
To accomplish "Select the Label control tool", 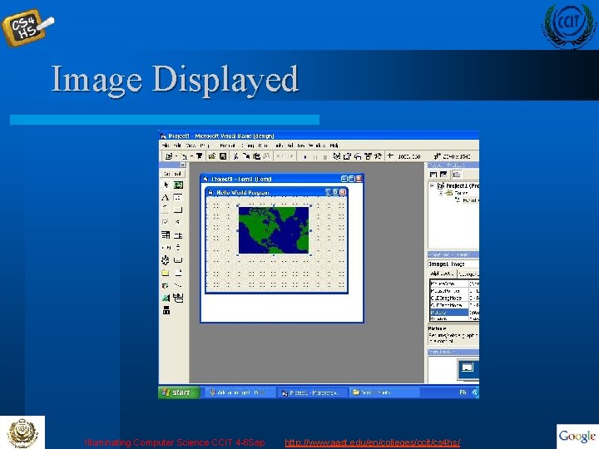I will pyautogui.click(x=166, y=197).
